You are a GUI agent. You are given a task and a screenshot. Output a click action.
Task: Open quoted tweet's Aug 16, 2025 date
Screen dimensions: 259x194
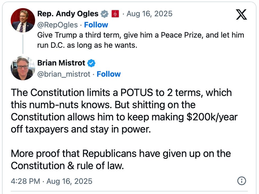click(149, 14)
